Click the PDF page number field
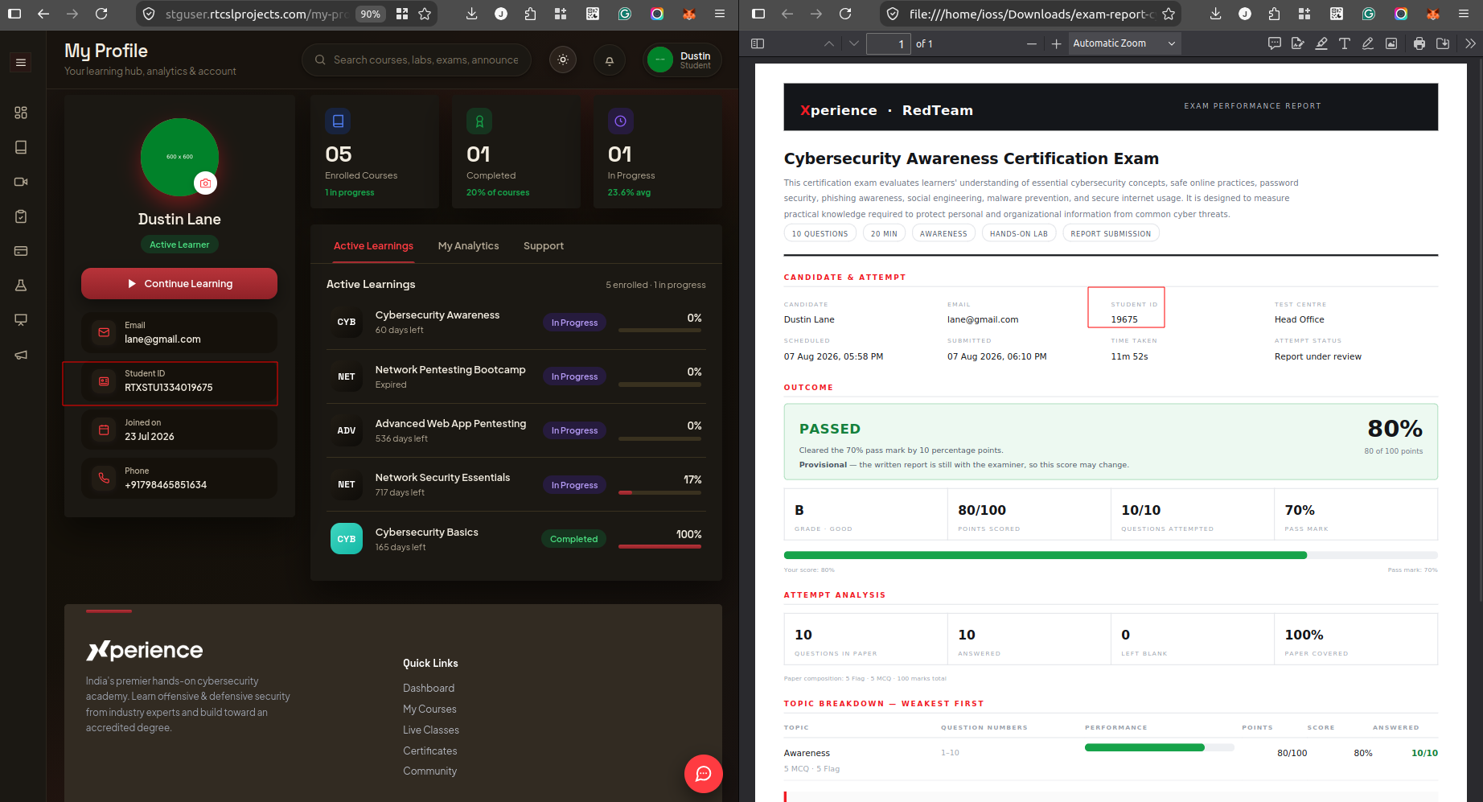This screenshot has height=802, width=1483. pyautogui.click(x=889, y=44)
